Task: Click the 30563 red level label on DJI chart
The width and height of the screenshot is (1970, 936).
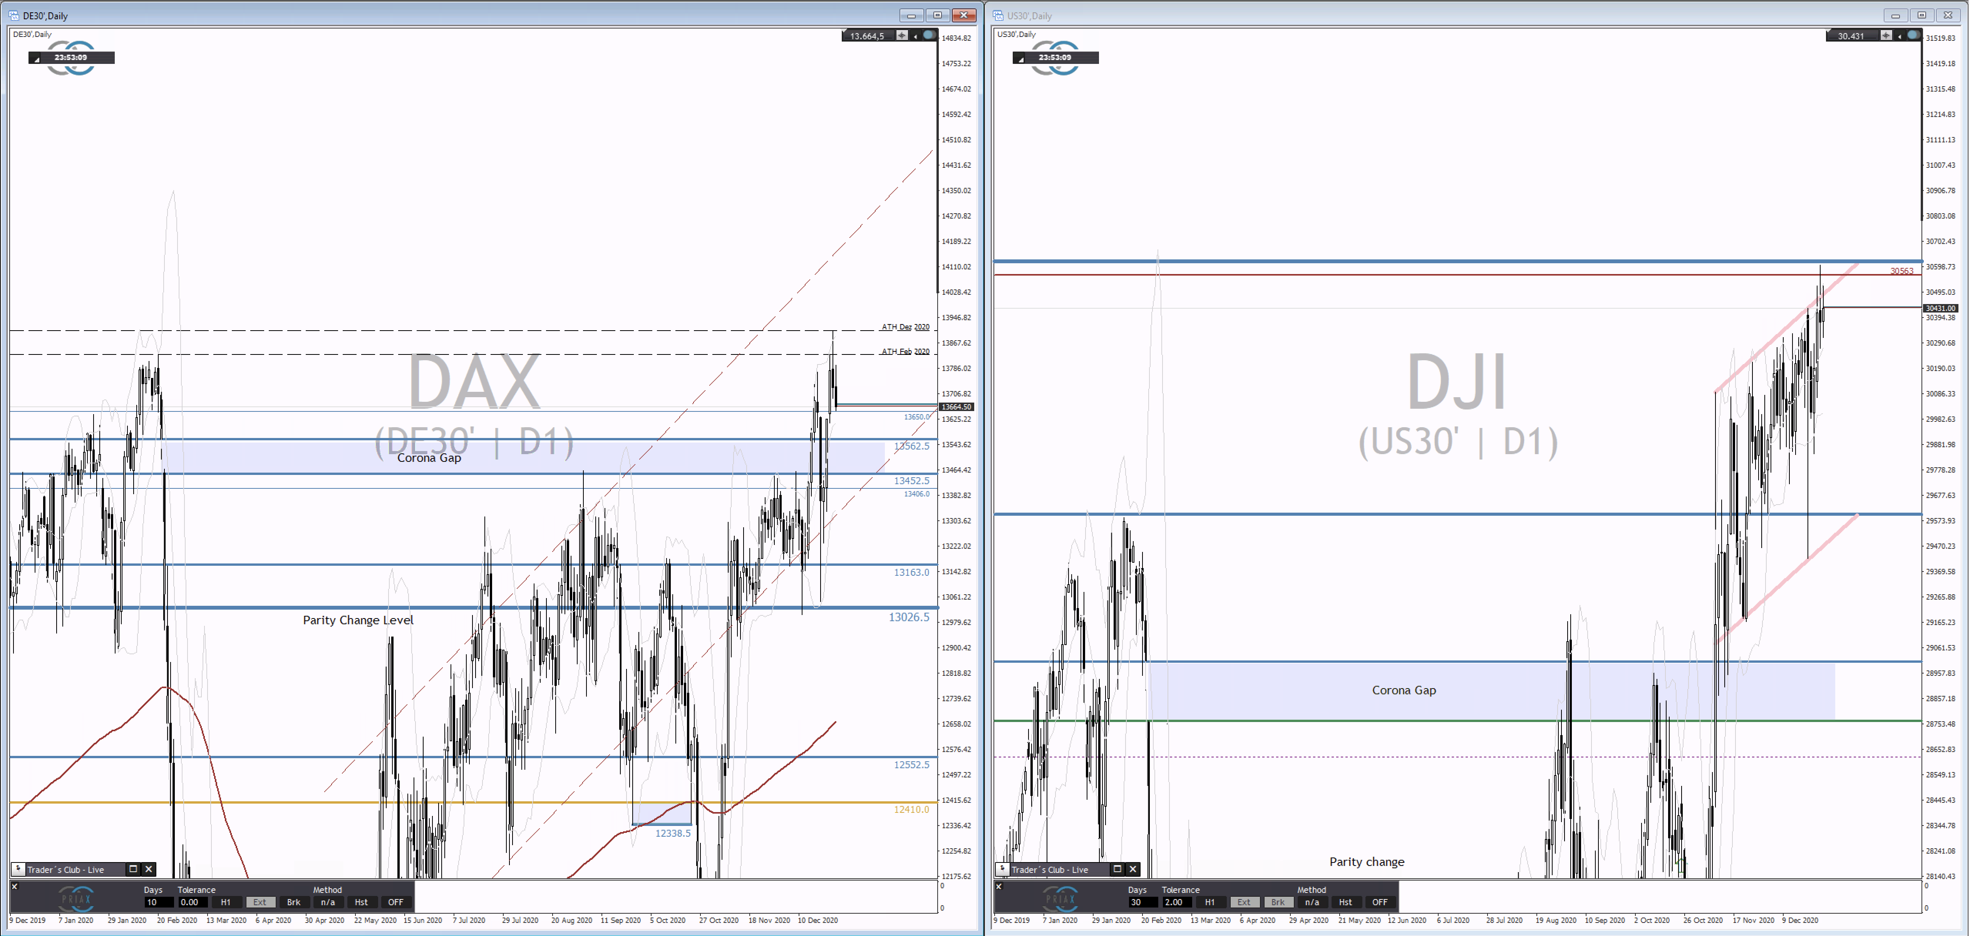Action: 1901,271
